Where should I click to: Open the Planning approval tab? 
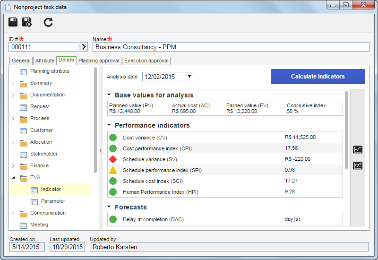pyautogui.click(x=99, y=61)
